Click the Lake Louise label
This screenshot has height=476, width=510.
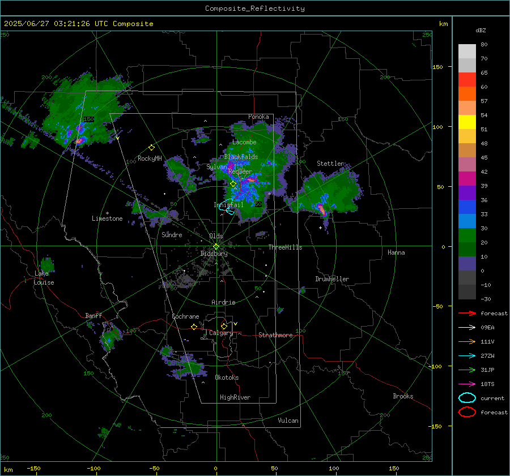click(44, 278)
